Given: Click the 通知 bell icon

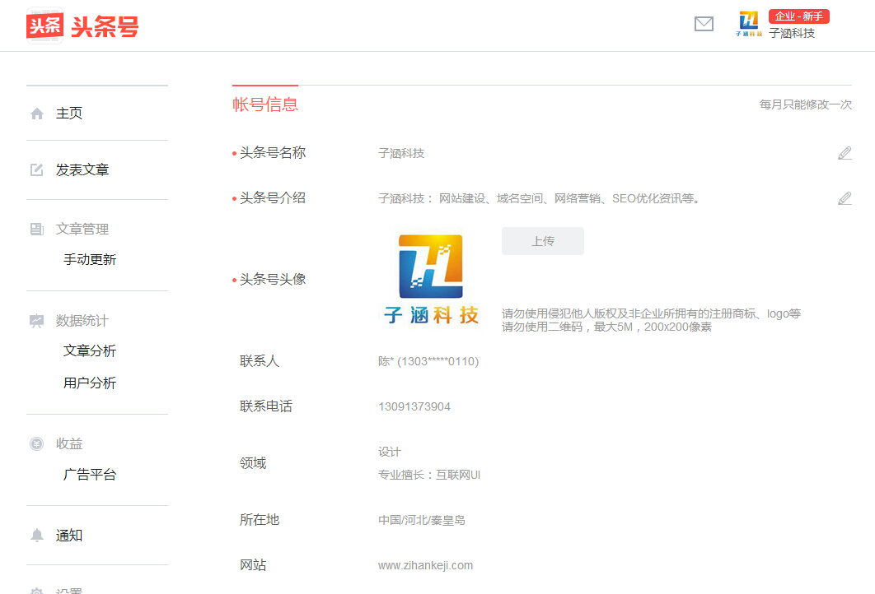Looking at the screenshot, I should click(36, 535).
